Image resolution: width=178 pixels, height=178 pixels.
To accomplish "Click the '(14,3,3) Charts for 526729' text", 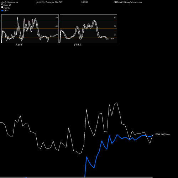I will 49,2.
